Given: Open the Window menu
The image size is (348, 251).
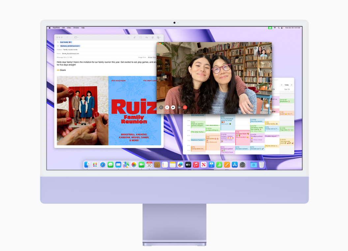Looking at the screenshot, I should pyautogui.click(x=76, y=28).
